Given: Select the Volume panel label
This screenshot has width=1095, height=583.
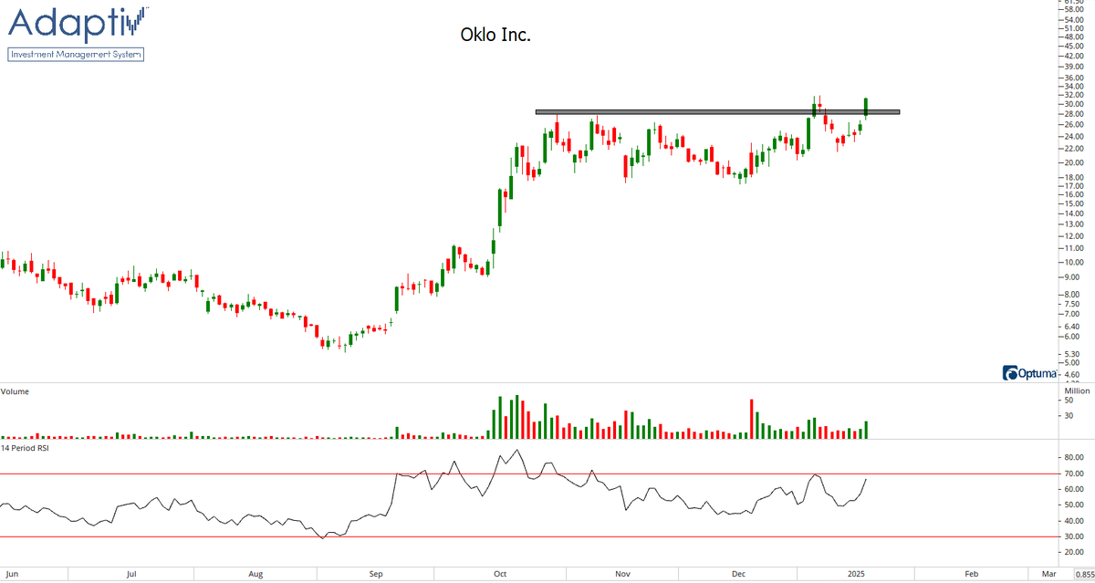Looking at the screenshot, I should click(x=16, y=390).
